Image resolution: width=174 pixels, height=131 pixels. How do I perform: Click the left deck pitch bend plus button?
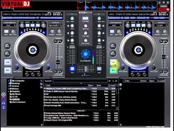pos(60,72)
